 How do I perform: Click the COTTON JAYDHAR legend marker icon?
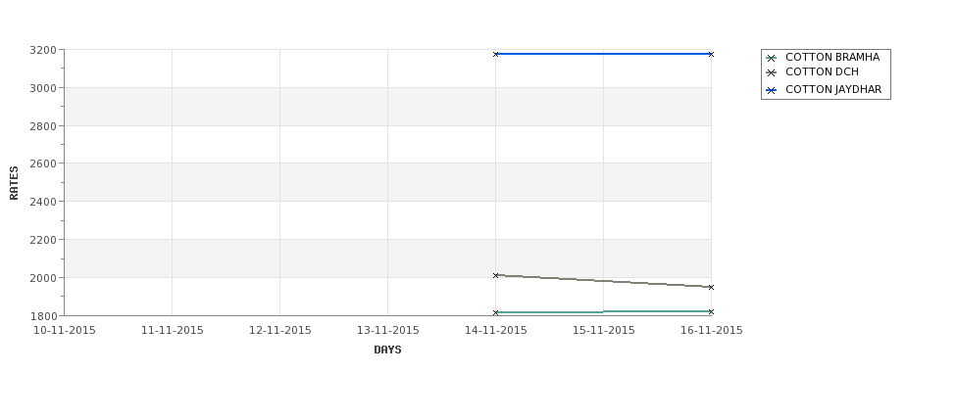(771, 90)
